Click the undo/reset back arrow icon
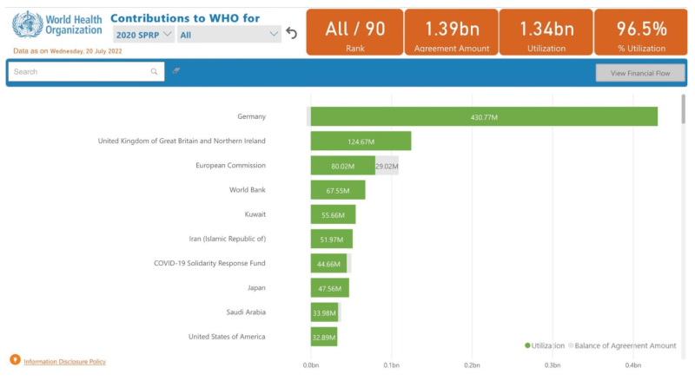 pos(292,33)
